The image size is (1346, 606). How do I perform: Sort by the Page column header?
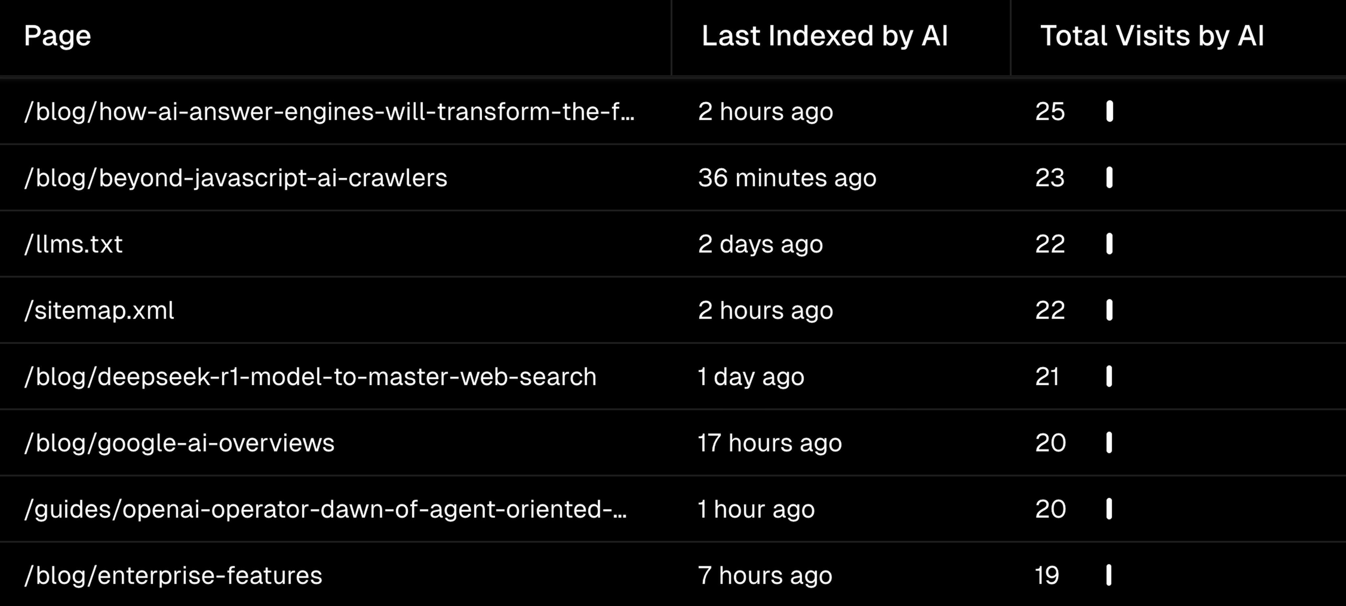point(58,36)
